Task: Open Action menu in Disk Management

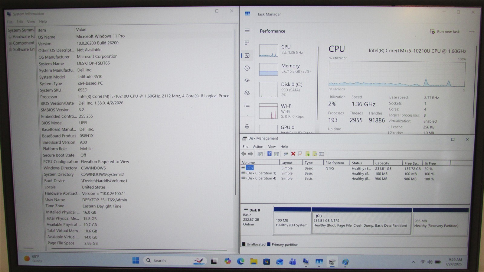Action: 258,147
